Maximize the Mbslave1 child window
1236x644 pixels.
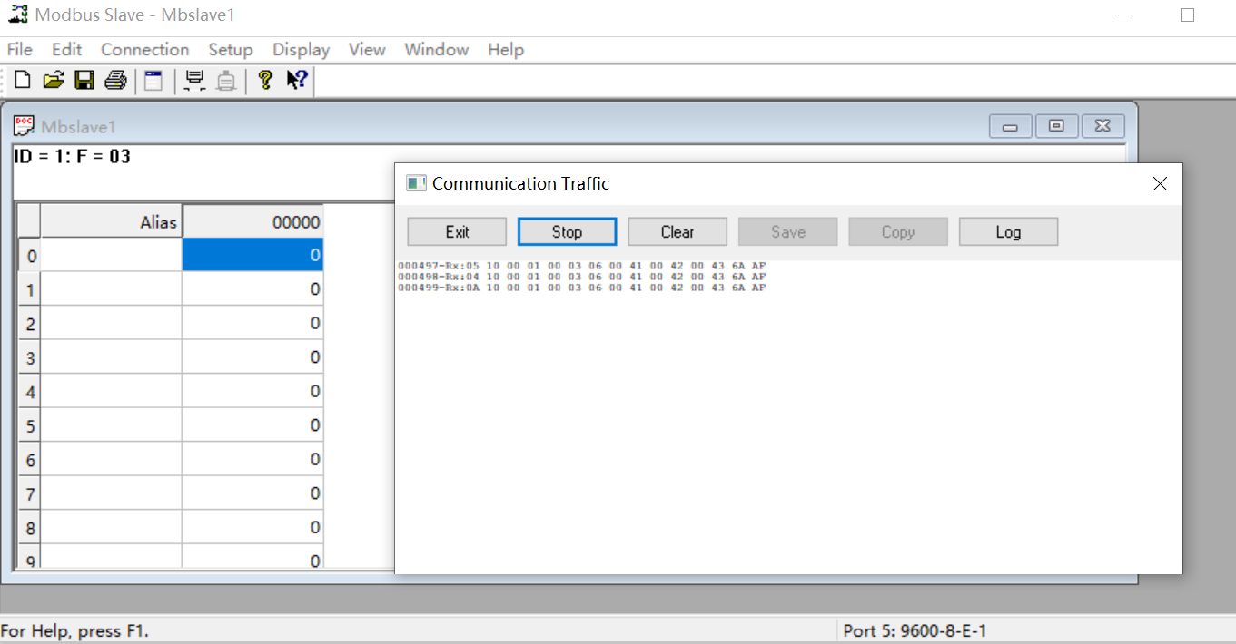1056,126
